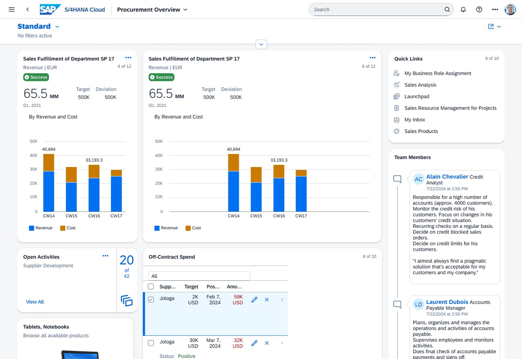Open the notifications bell
522x359 pixels.
click(463, 9)
